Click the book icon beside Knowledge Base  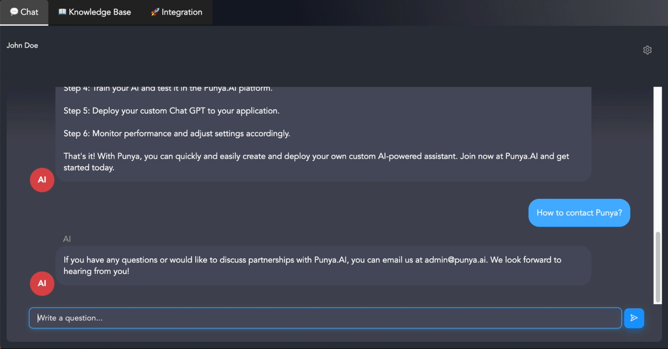coord(62,11)
